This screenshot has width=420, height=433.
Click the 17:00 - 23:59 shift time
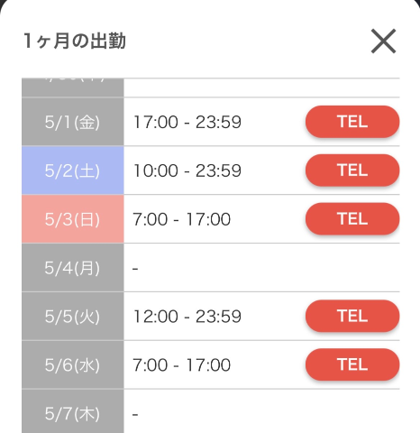pos(187,122)
